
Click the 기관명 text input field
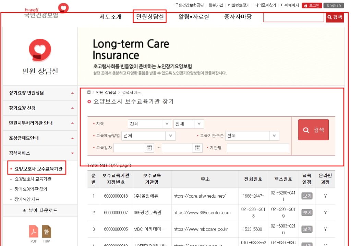click(258, 148)
